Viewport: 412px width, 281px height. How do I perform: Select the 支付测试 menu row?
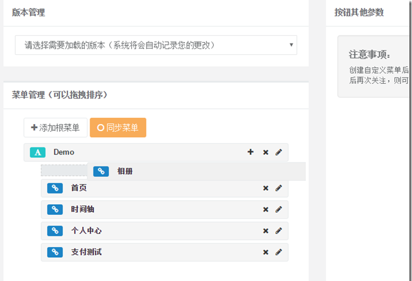click(165, 252)
